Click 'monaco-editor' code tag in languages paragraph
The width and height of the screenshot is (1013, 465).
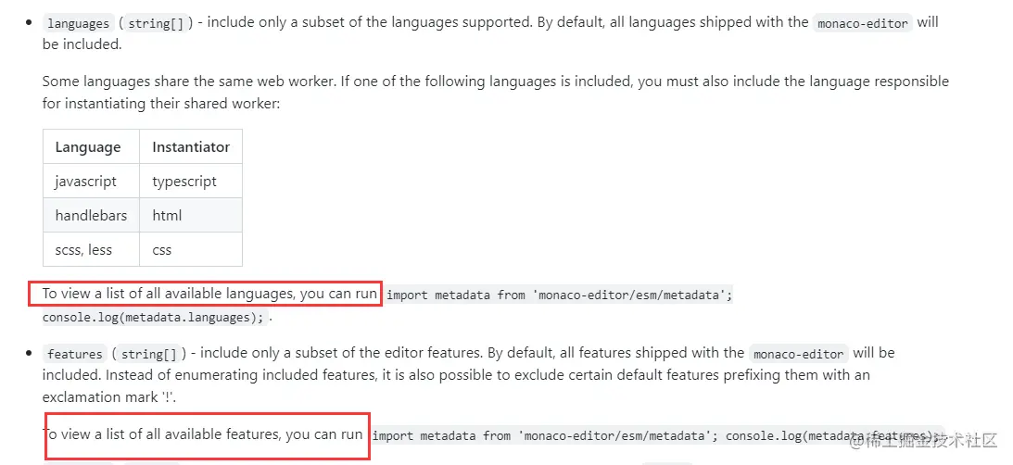click(863, 23)
